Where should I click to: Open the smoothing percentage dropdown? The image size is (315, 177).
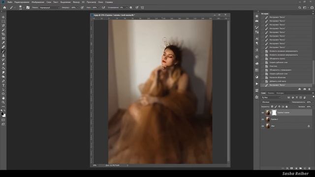point(126,7)
